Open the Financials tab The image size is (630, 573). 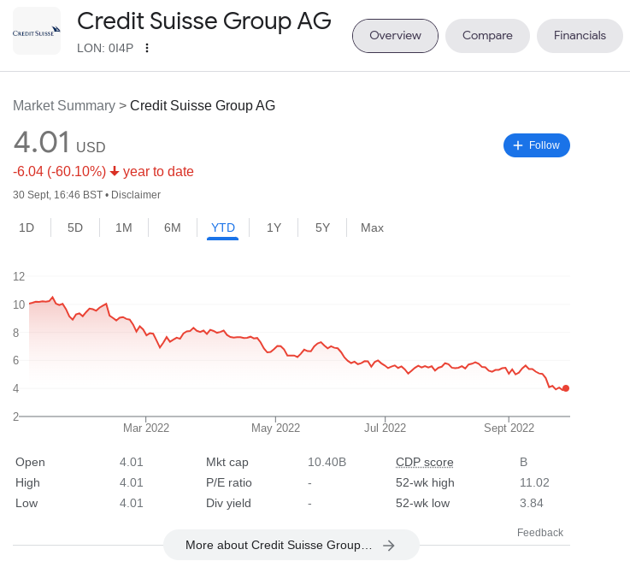(x=580, y=35)
